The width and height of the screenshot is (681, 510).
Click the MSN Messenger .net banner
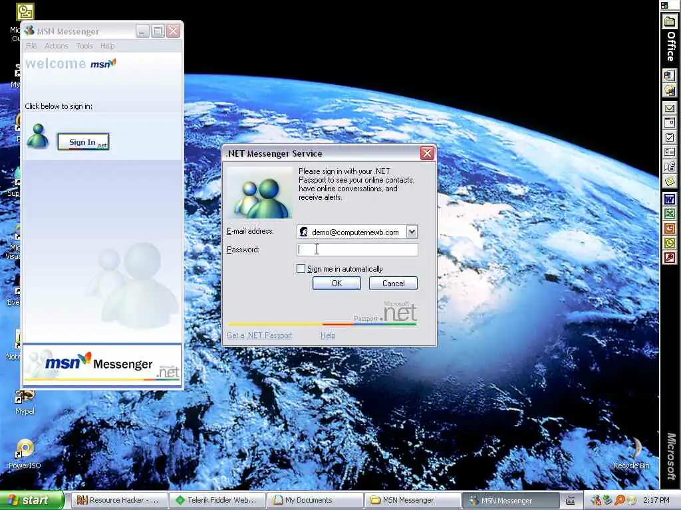coord(102,365)
